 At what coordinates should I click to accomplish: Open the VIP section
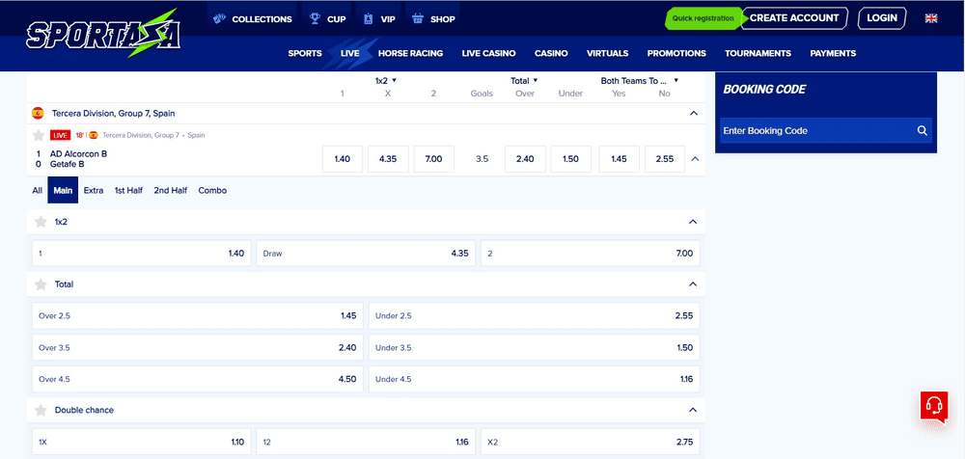pos(379,19)
